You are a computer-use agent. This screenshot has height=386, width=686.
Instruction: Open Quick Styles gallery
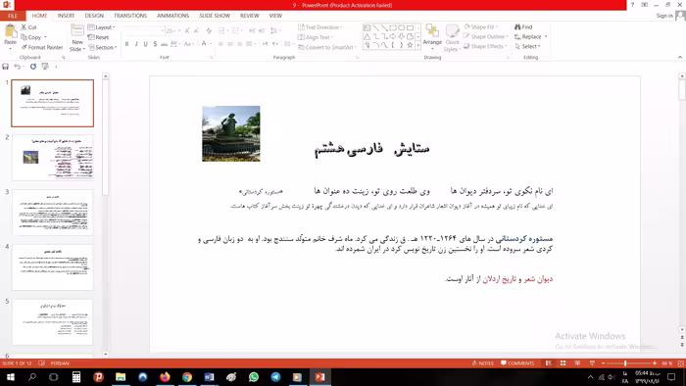click(x=452, y=38)
